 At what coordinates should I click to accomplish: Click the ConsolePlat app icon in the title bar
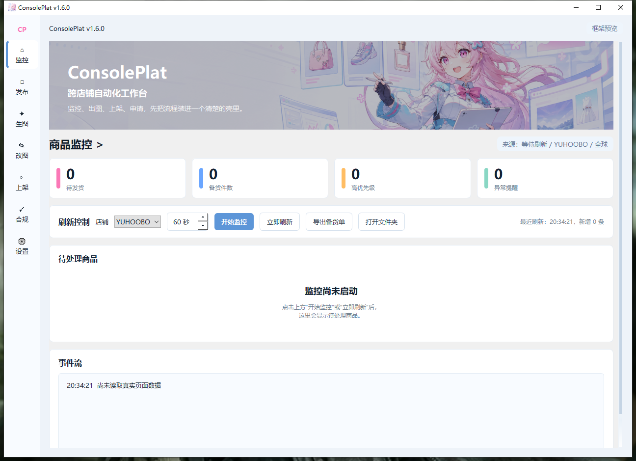12,7
